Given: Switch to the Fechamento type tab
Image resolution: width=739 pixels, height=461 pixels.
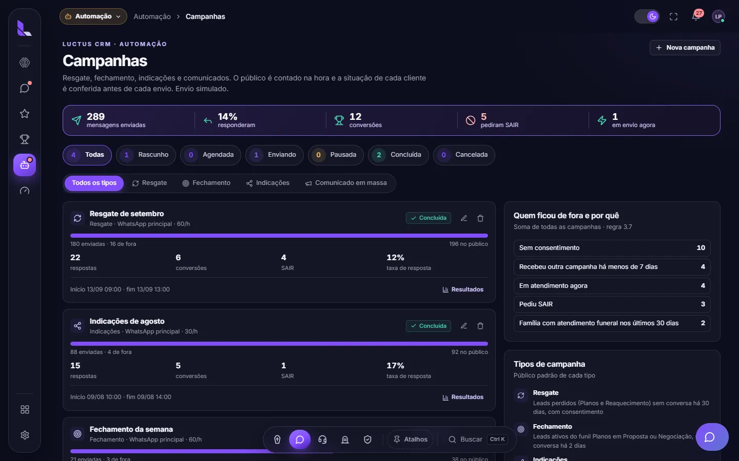Looking at the screenshot, I should click(x=206, y=183).
